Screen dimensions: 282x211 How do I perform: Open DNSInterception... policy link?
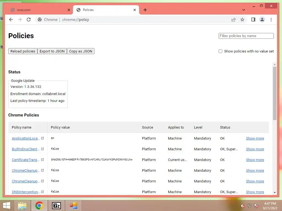coord(26,192)
